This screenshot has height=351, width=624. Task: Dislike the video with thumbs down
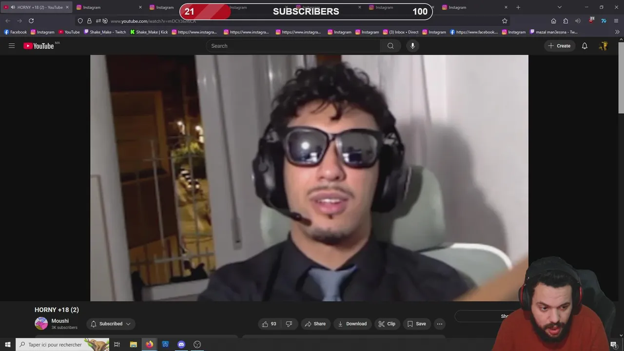(289, 324)
